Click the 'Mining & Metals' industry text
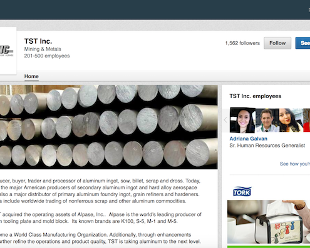This screenshot has width=310, height=248. 43,49
